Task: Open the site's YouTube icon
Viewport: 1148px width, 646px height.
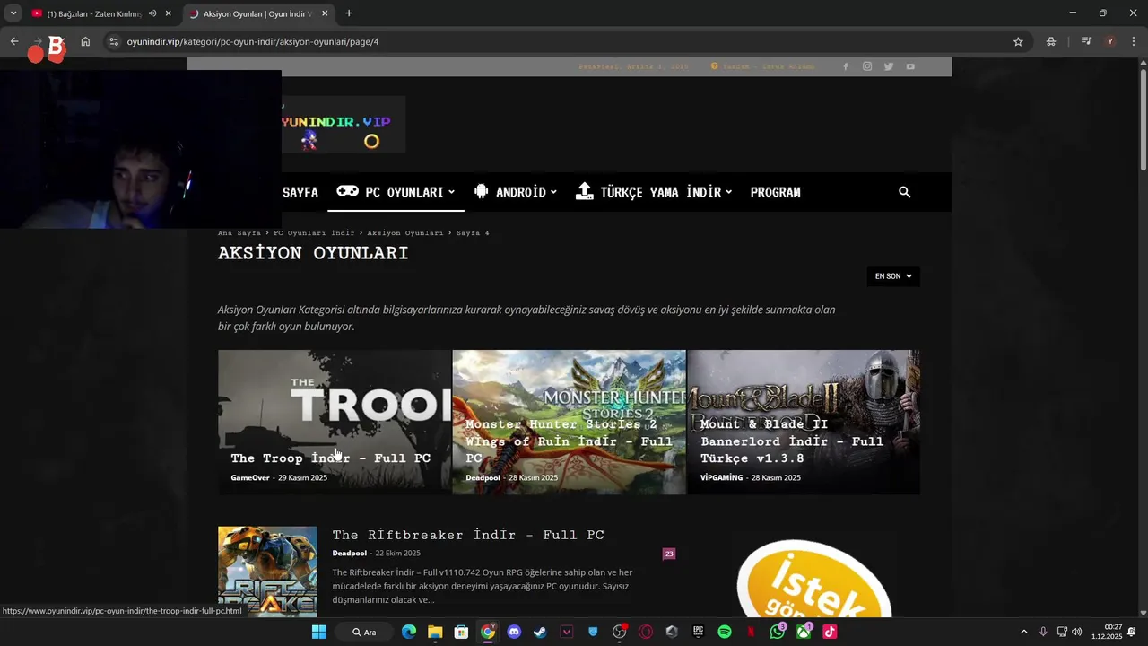Action: pos(910,66)
